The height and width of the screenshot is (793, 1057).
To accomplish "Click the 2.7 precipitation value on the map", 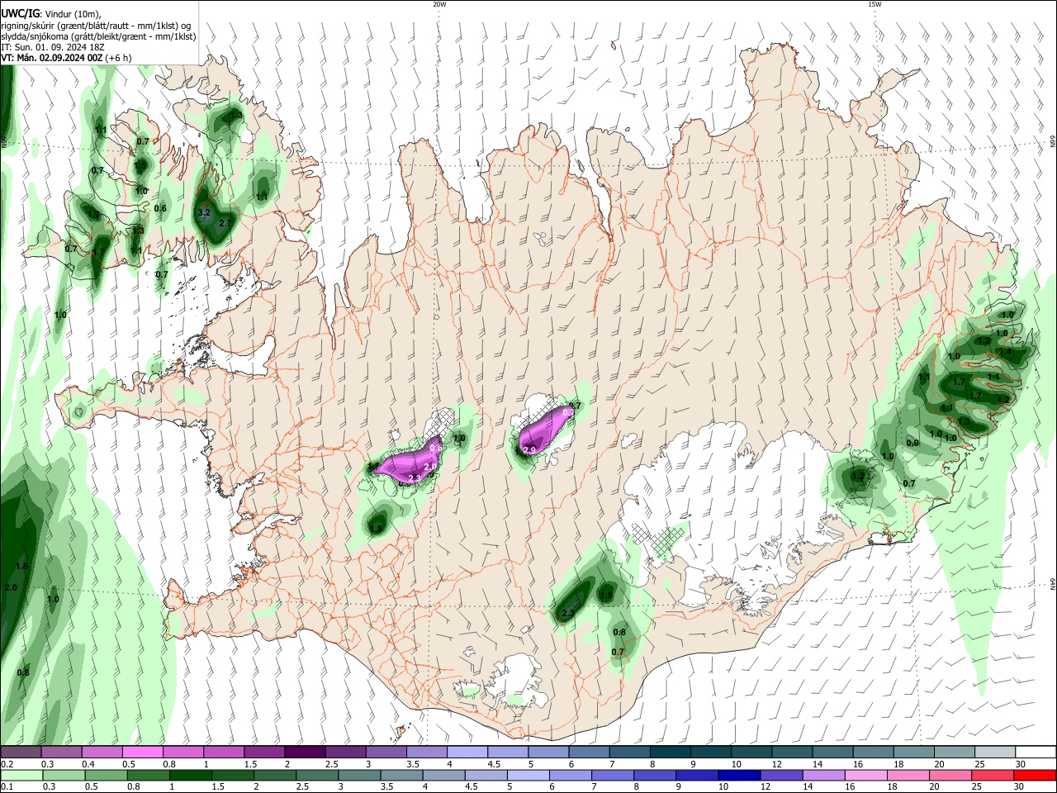I will (x=225, y=222).
